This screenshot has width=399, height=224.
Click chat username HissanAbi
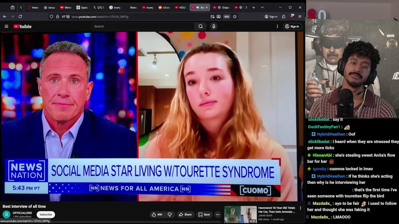[x=322, y=155]
